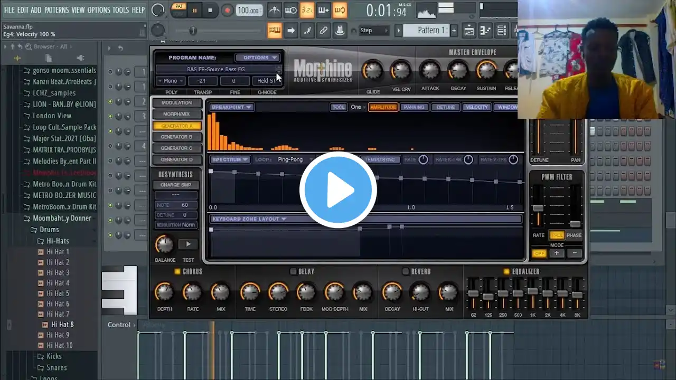Open the OPTIONS menu in the menu bar

tap(99, 10)
